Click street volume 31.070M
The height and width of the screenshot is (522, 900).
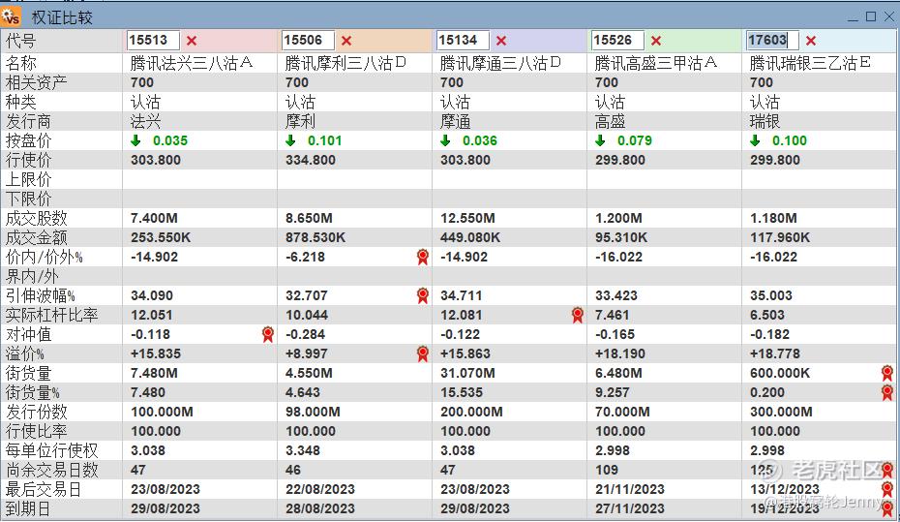(x=467, y=373)
